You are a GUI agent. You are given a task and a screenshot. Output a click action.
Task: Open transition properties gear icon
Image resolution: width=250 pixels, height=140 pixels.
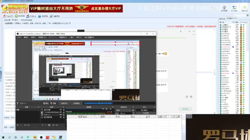[133, 110]
